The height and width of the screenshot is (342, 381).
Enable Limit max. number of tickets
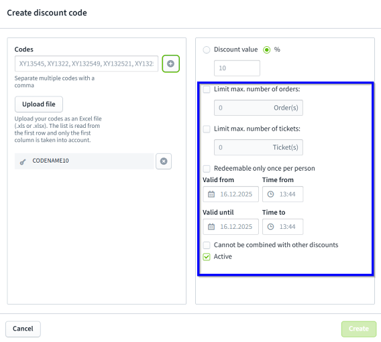click(207, 129)
